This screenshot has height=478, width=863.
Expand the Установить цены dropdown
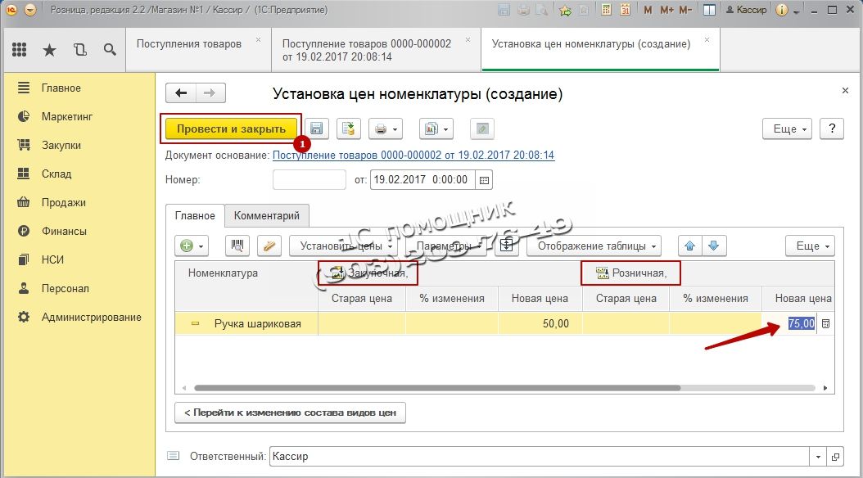347,246
